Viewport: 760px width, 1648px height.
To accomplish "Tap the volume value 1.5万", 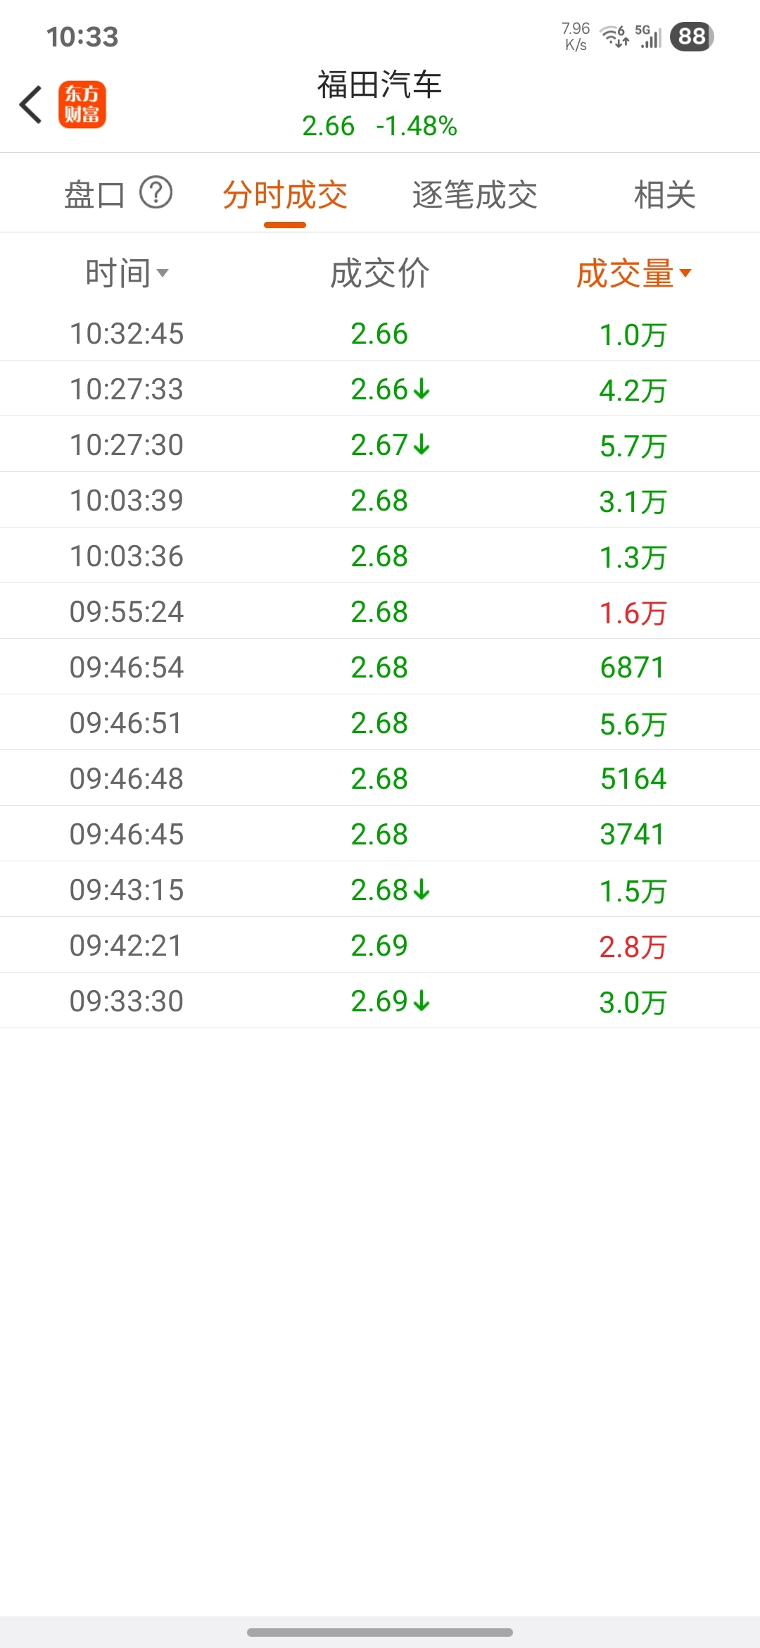I will point(633,891).
